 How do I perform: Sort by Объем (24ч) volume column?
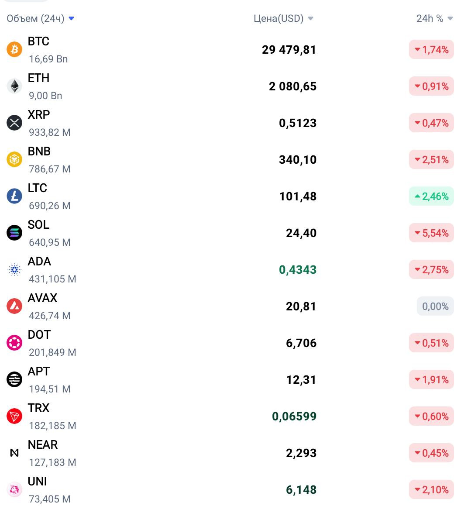coord(40,18)
